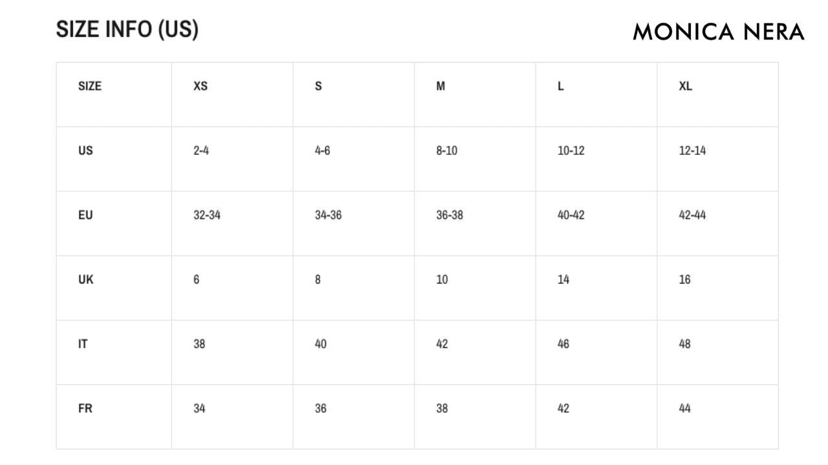
Task: Select the S column header cell
Action: pos(318,86)
